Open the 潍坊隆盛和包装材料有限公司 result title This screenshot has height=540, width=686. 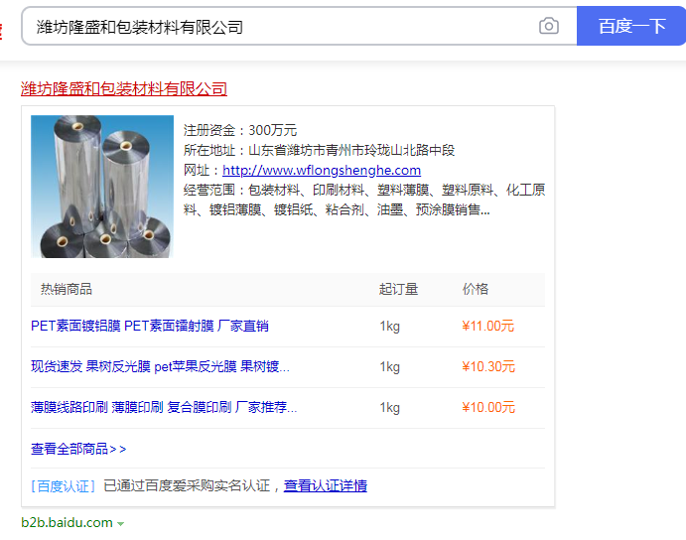tap(124, 89)
